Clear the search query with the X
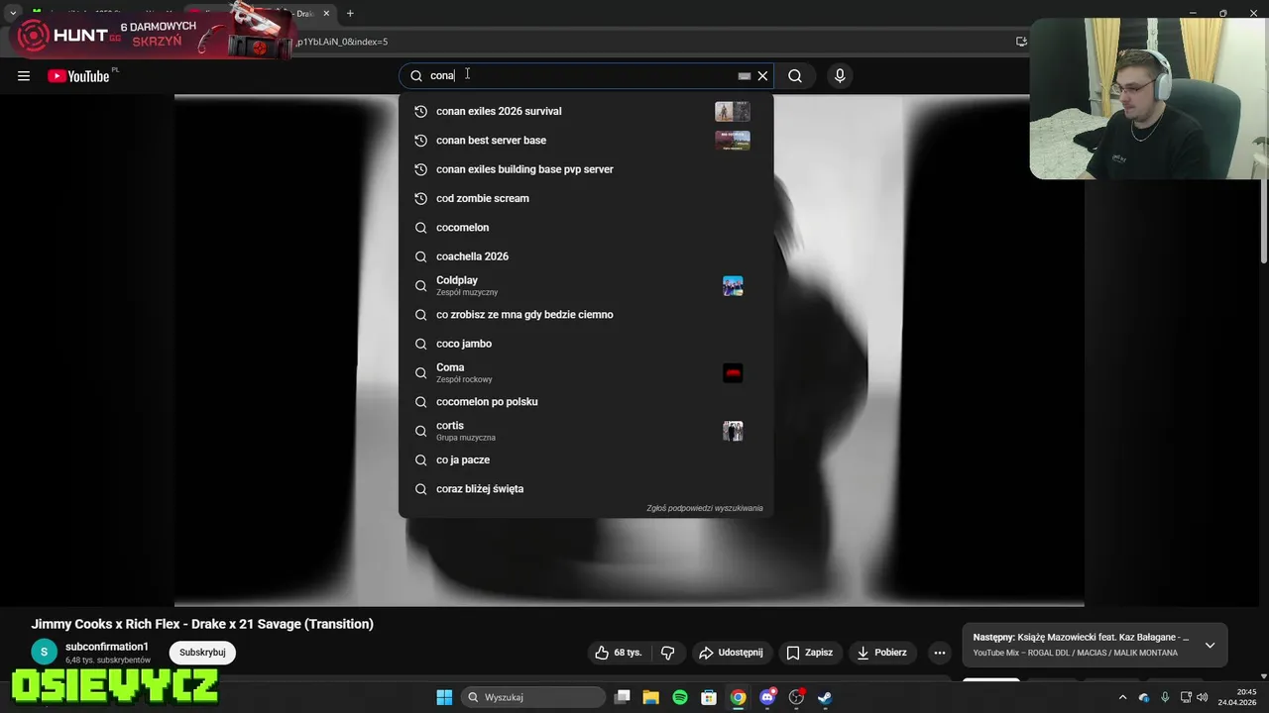 pos(762,76)
